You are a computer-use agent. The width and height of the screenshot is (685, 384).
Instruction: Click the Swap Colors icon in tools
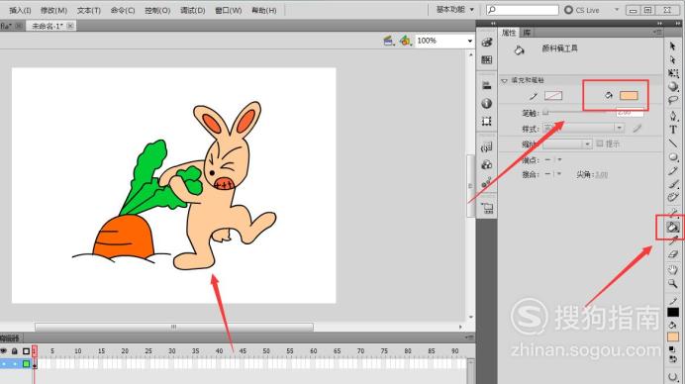coord(673,359)
